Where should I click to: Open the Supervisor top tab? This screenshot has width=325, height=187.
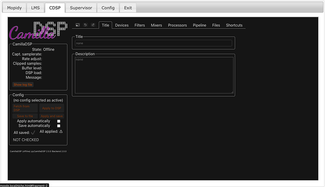tap(81, 8)
